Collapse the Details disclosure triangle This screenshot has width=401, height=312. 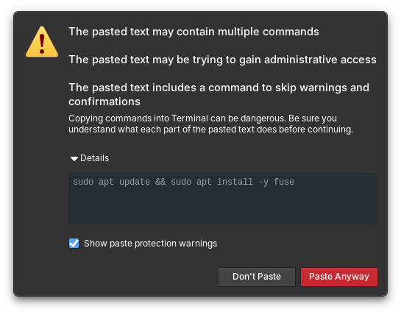(74, 159)
